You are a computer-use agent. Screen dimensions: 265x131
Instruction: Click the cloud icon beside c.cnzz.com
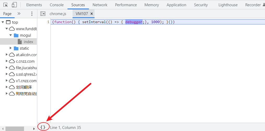pos(12,61)
